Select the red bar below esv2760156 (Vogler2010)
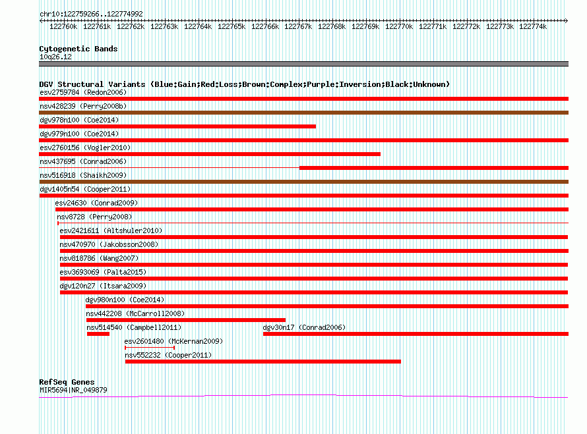Screen dimensions: 587x434 pos(210,154)
